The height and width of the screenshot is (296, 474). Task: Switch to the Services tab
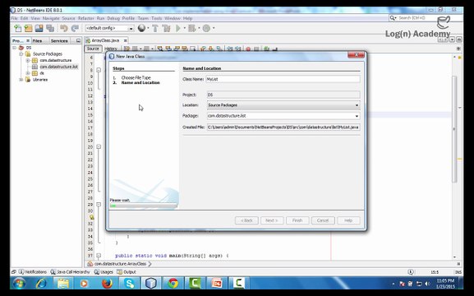[x=59, y=40]
